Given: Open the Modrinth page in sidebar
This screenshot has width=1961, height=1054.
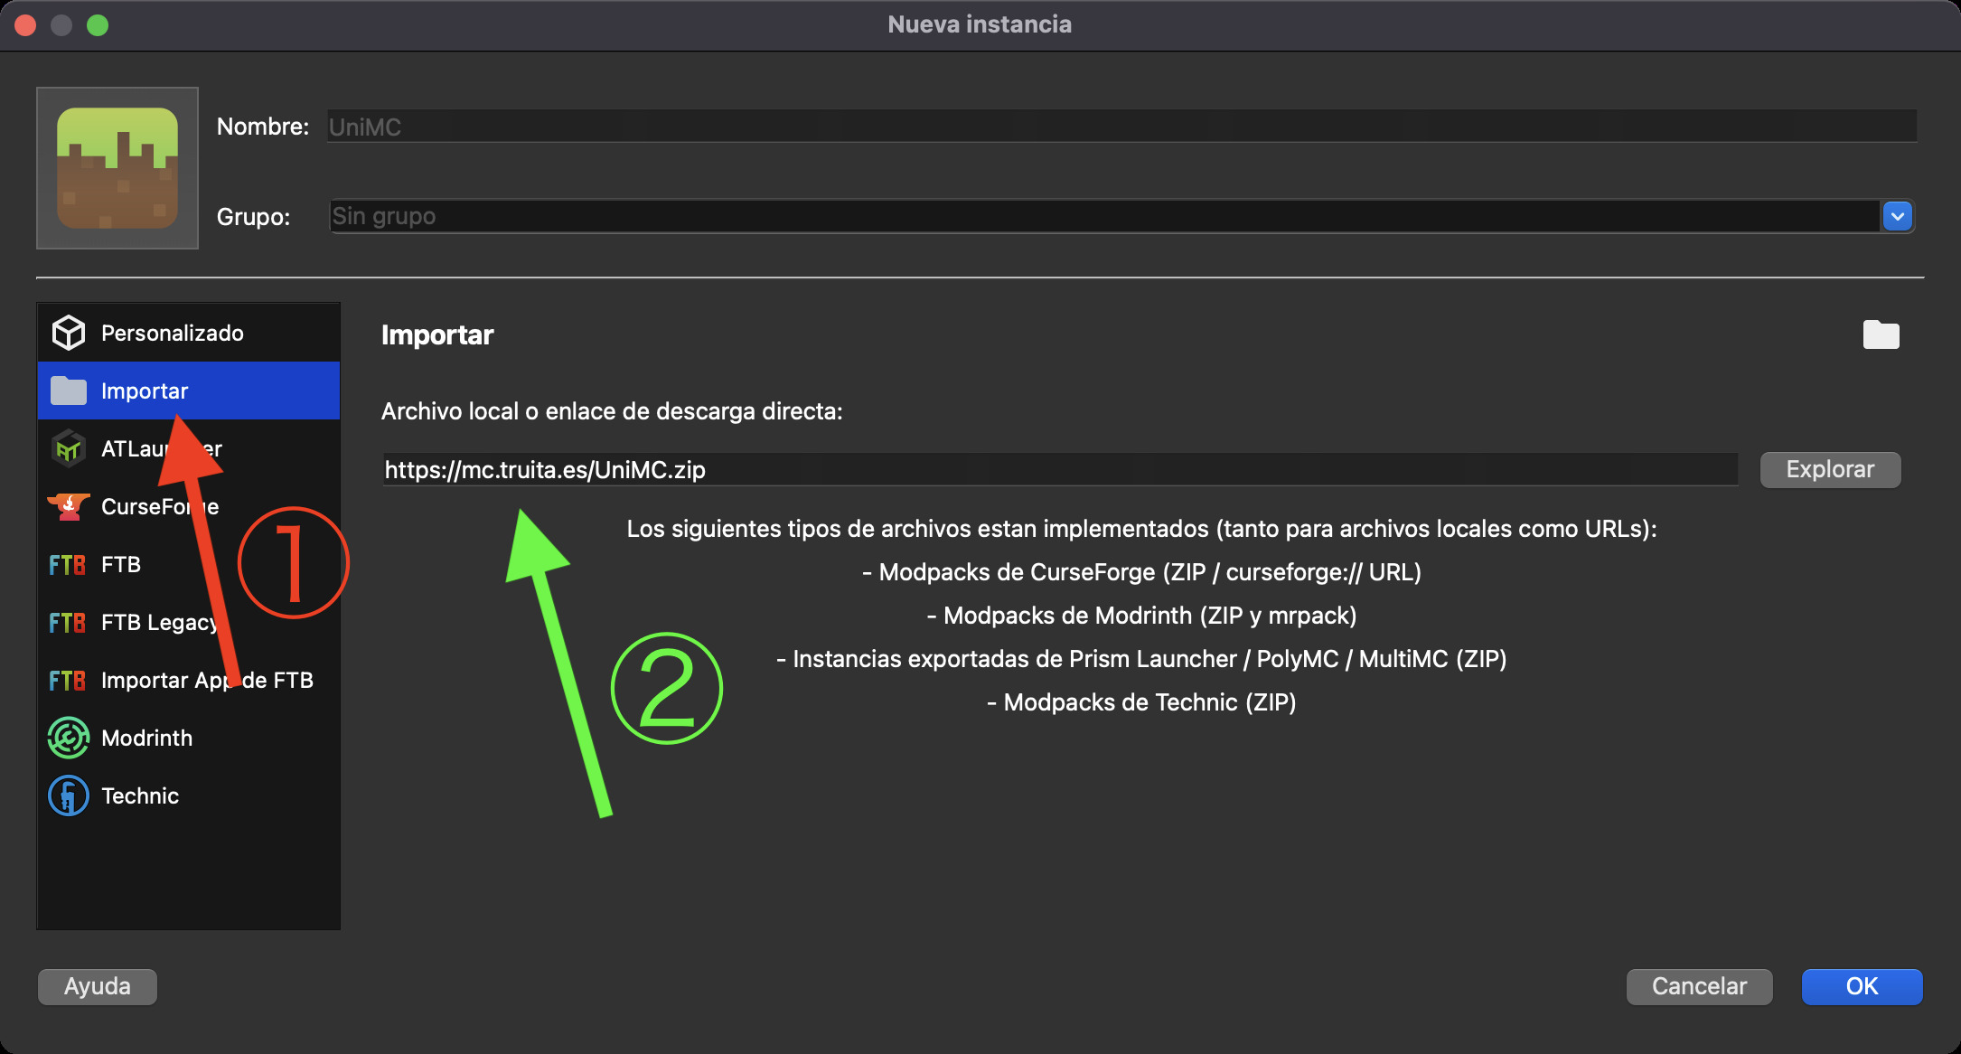Looking at the screenshot, I should pyautogui.click(x=146, y=738).
